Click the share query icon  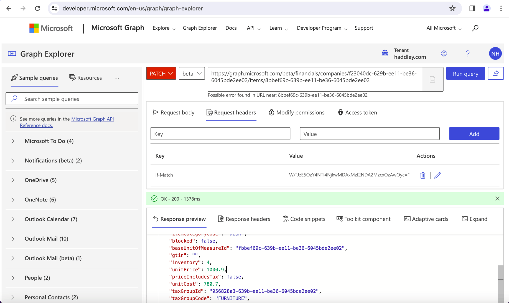[x=495, y=74]
